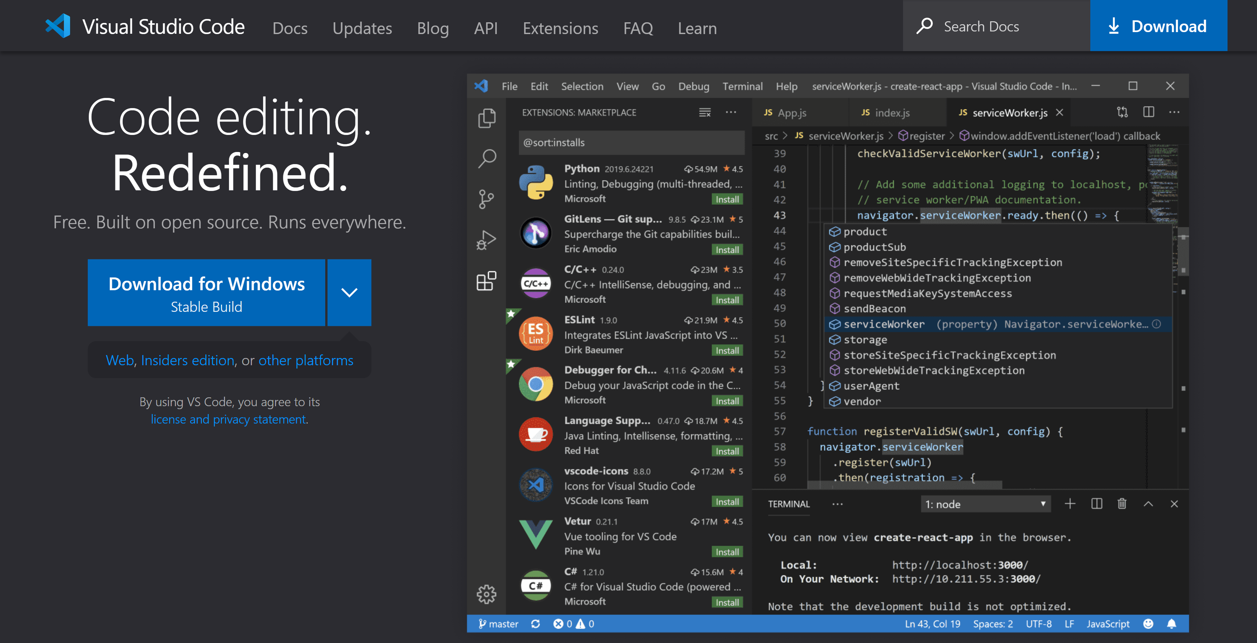Toggle the terminal panel maximize chevron
Screen dimensions: 1257x643
tap(1148, 503)
